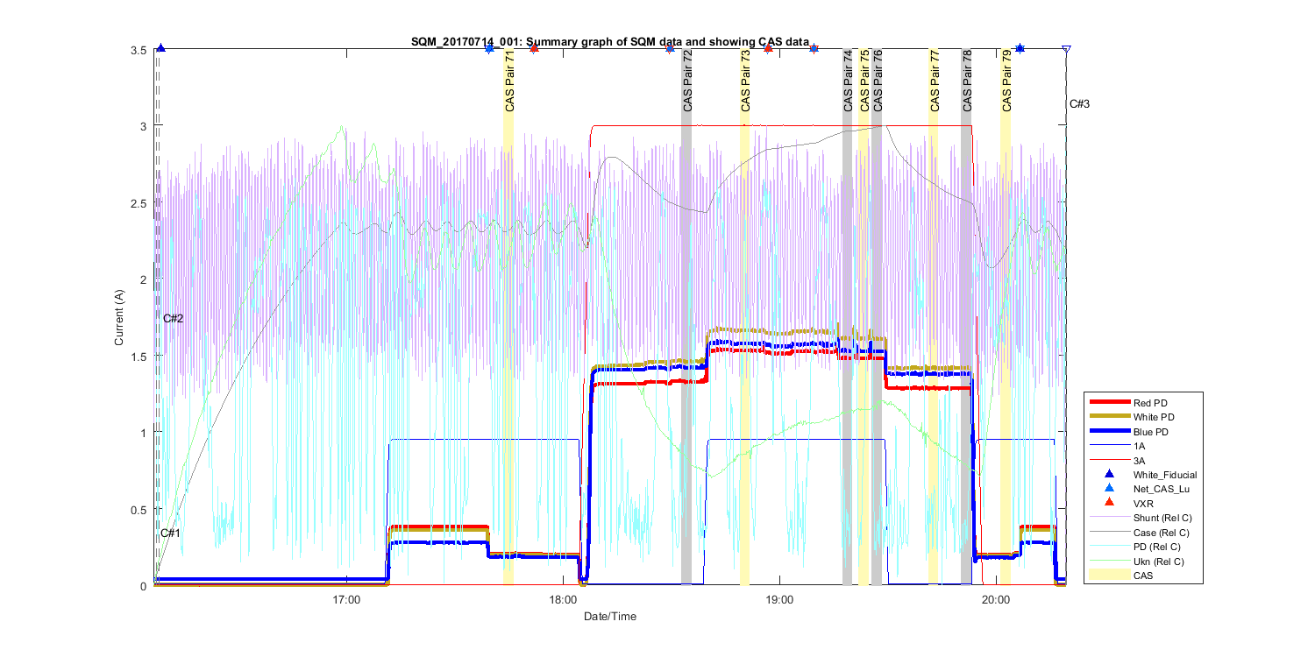Click the C#2 annotation on the left
The width and height of the screenshot is (1315, 657).
(x=174, y=318)
